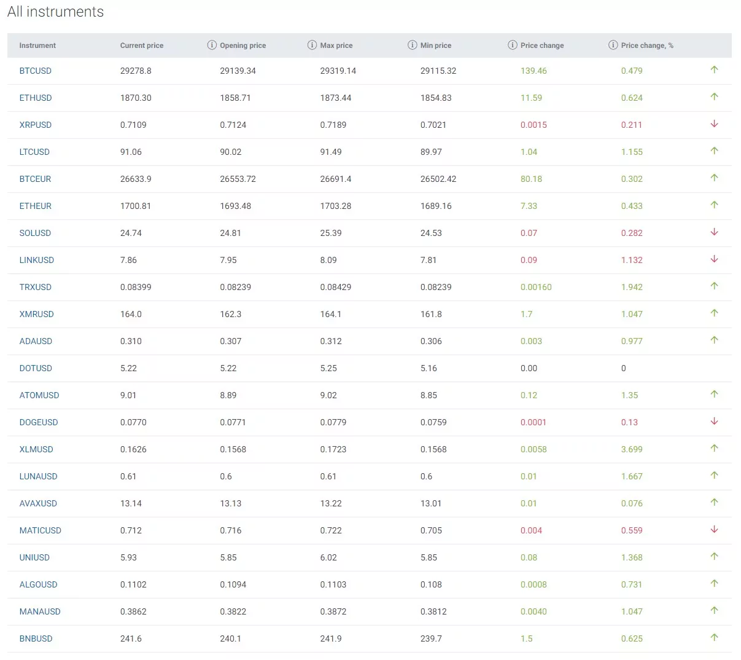Image resolution: width=741 pixels, height=660 pixels.
Task: Click the info icon beside Max price
Action: pyautogui.click(x=312, y=45)
